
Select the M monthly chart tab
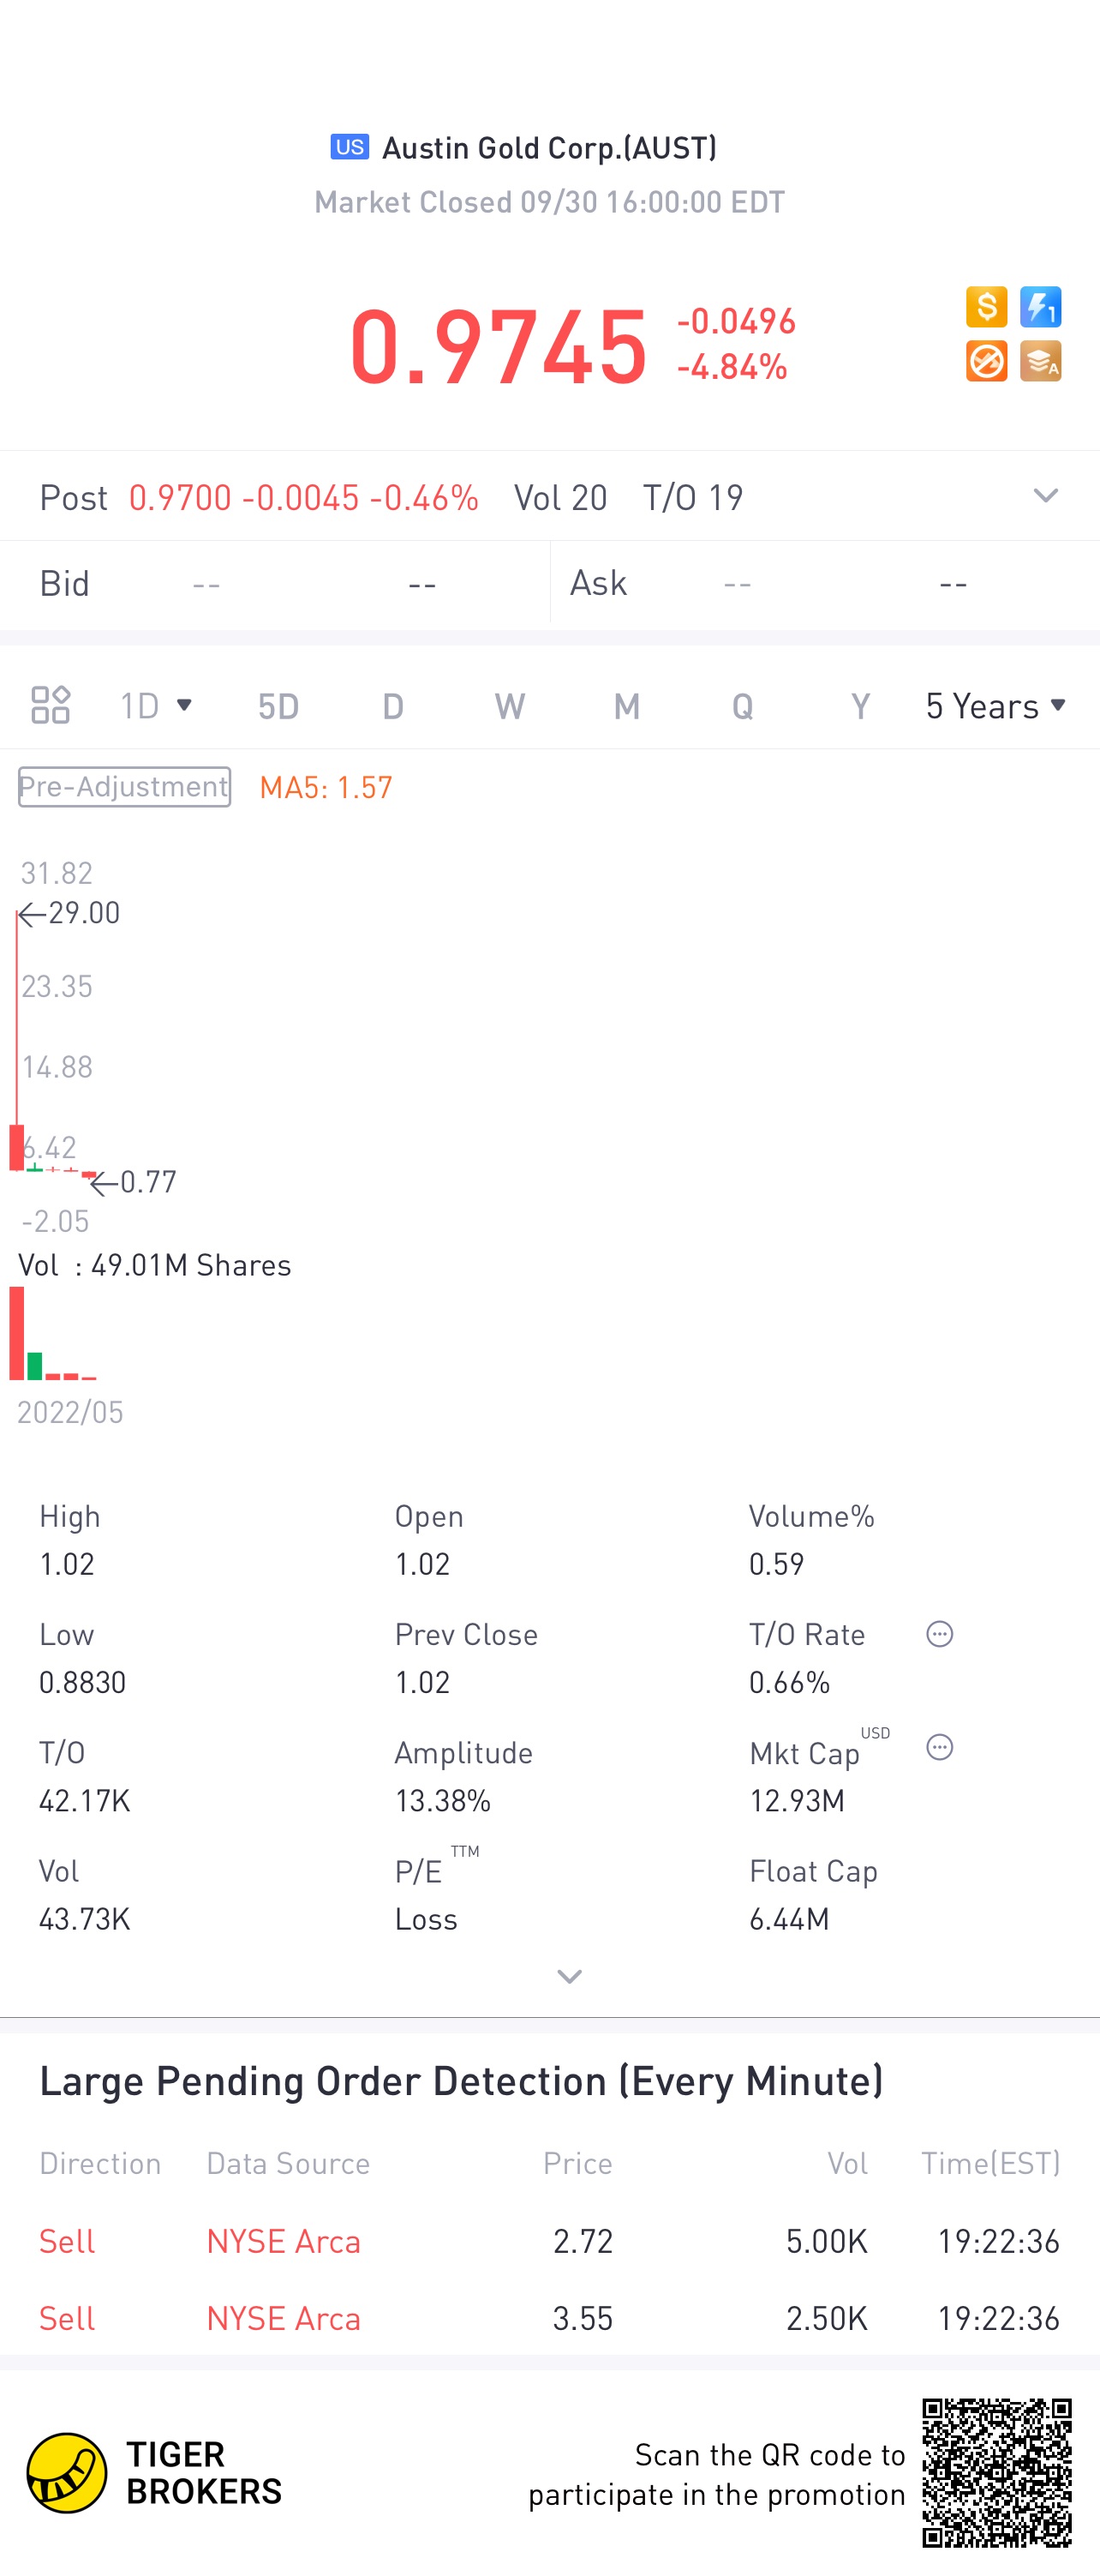[x=626, y=706]
